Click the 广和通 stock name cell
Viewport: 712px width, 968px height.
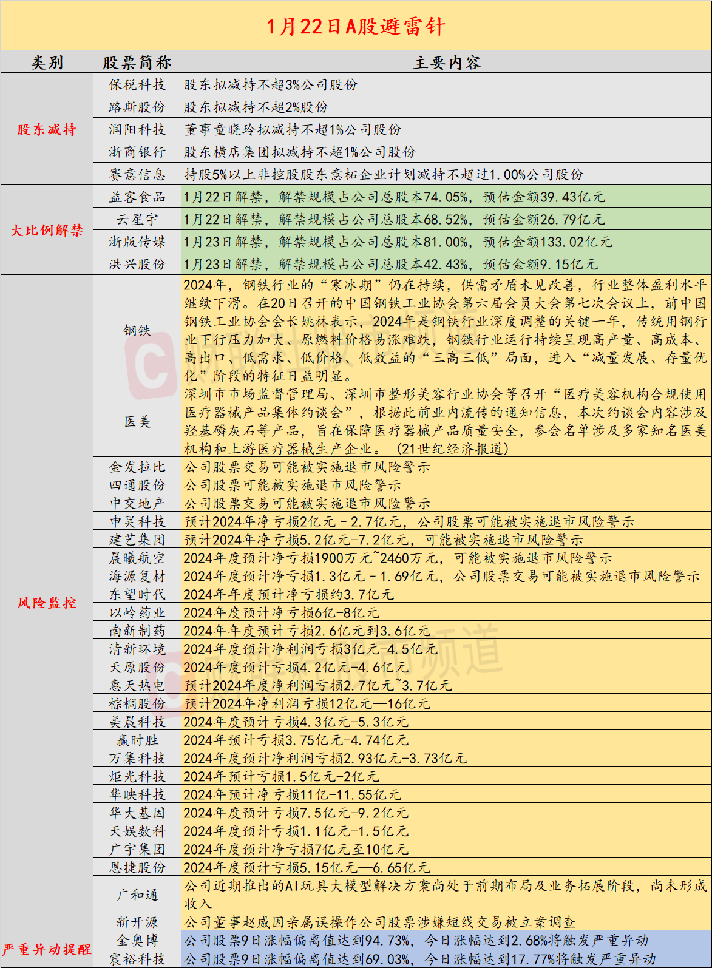137,895
